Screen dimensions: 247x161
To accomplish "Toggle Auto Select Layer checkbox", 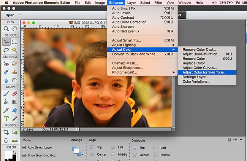I will tap(24, 147).
